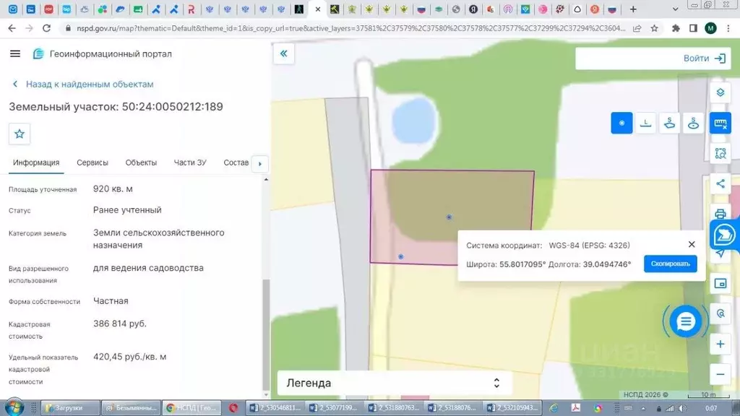Select the longitude value 39.0494746°
740x416 pixels.
click(x=607, y=264)
